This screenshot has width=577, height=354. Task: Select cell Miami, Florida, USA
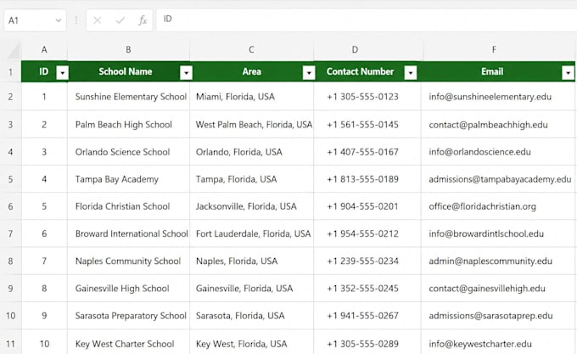(x=252, y=97)
